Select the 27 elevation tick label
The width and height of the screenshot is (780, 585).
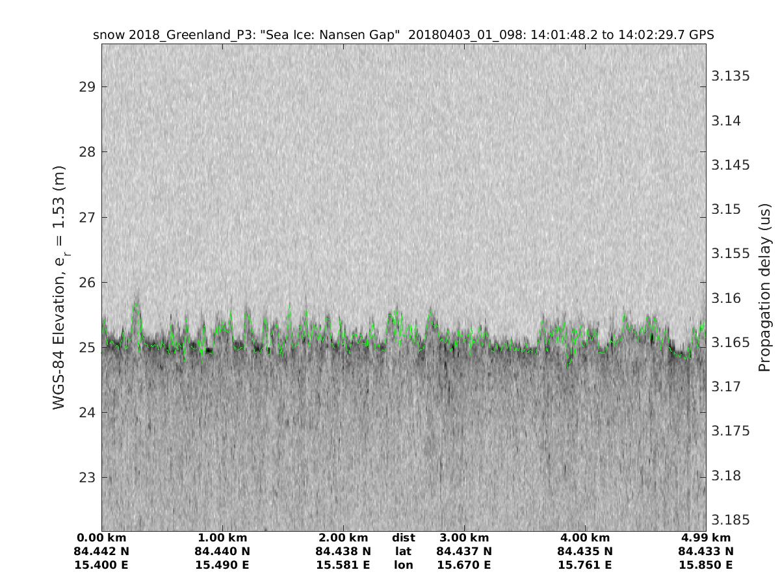click(x=85, y=217)
